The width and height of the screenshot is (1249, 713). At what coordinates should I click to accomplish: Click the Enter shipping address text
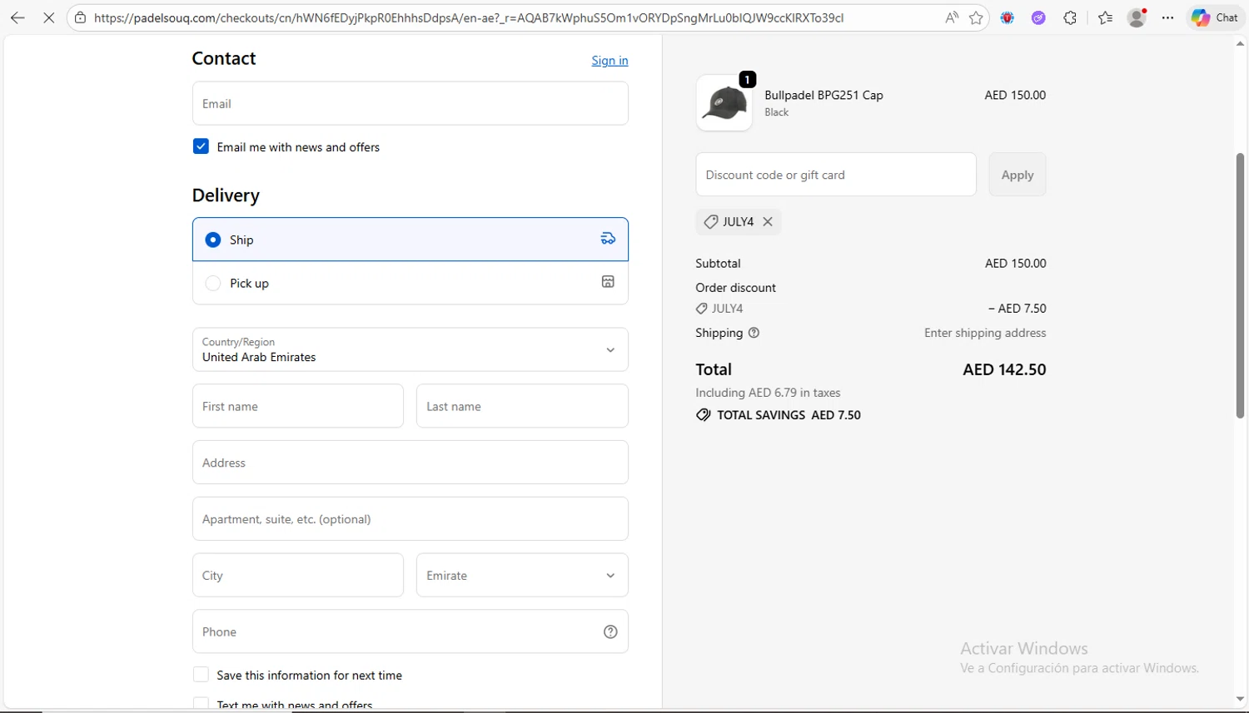[x=985, y=333]
